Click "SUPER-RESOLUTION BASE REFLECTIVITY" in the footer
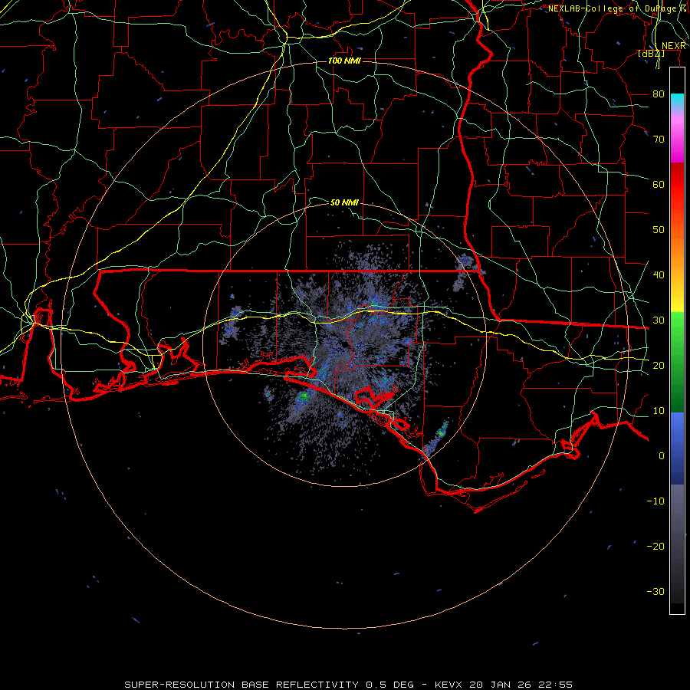The image size is (690, 690). click(x=242, y=685)
